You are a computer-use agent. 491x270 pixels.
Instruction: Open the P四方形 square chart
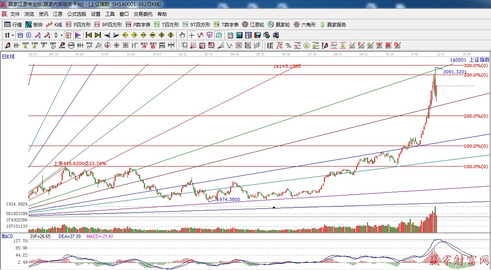(78, 24)
